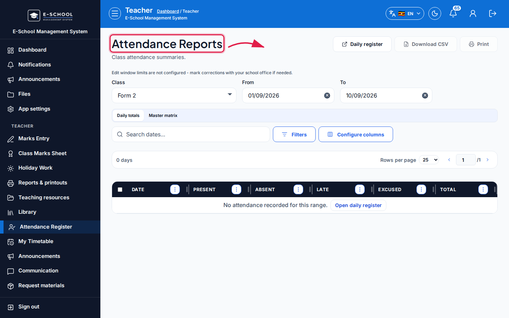Sign out from the sidebar
This screenshot has height=318, width=509.
pos(50,307)
